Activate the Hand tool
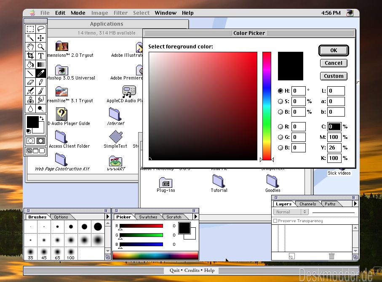Viewport: 382px width, 282px height. pos(30,47)
